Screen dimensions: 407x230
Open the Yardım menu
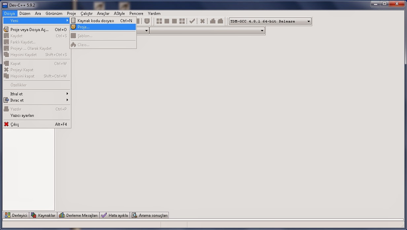[x=154, y=14]
